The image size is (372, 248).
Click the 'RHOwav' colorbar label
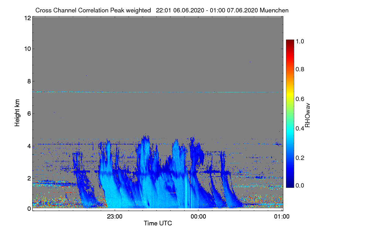click(x=308, y=115)
